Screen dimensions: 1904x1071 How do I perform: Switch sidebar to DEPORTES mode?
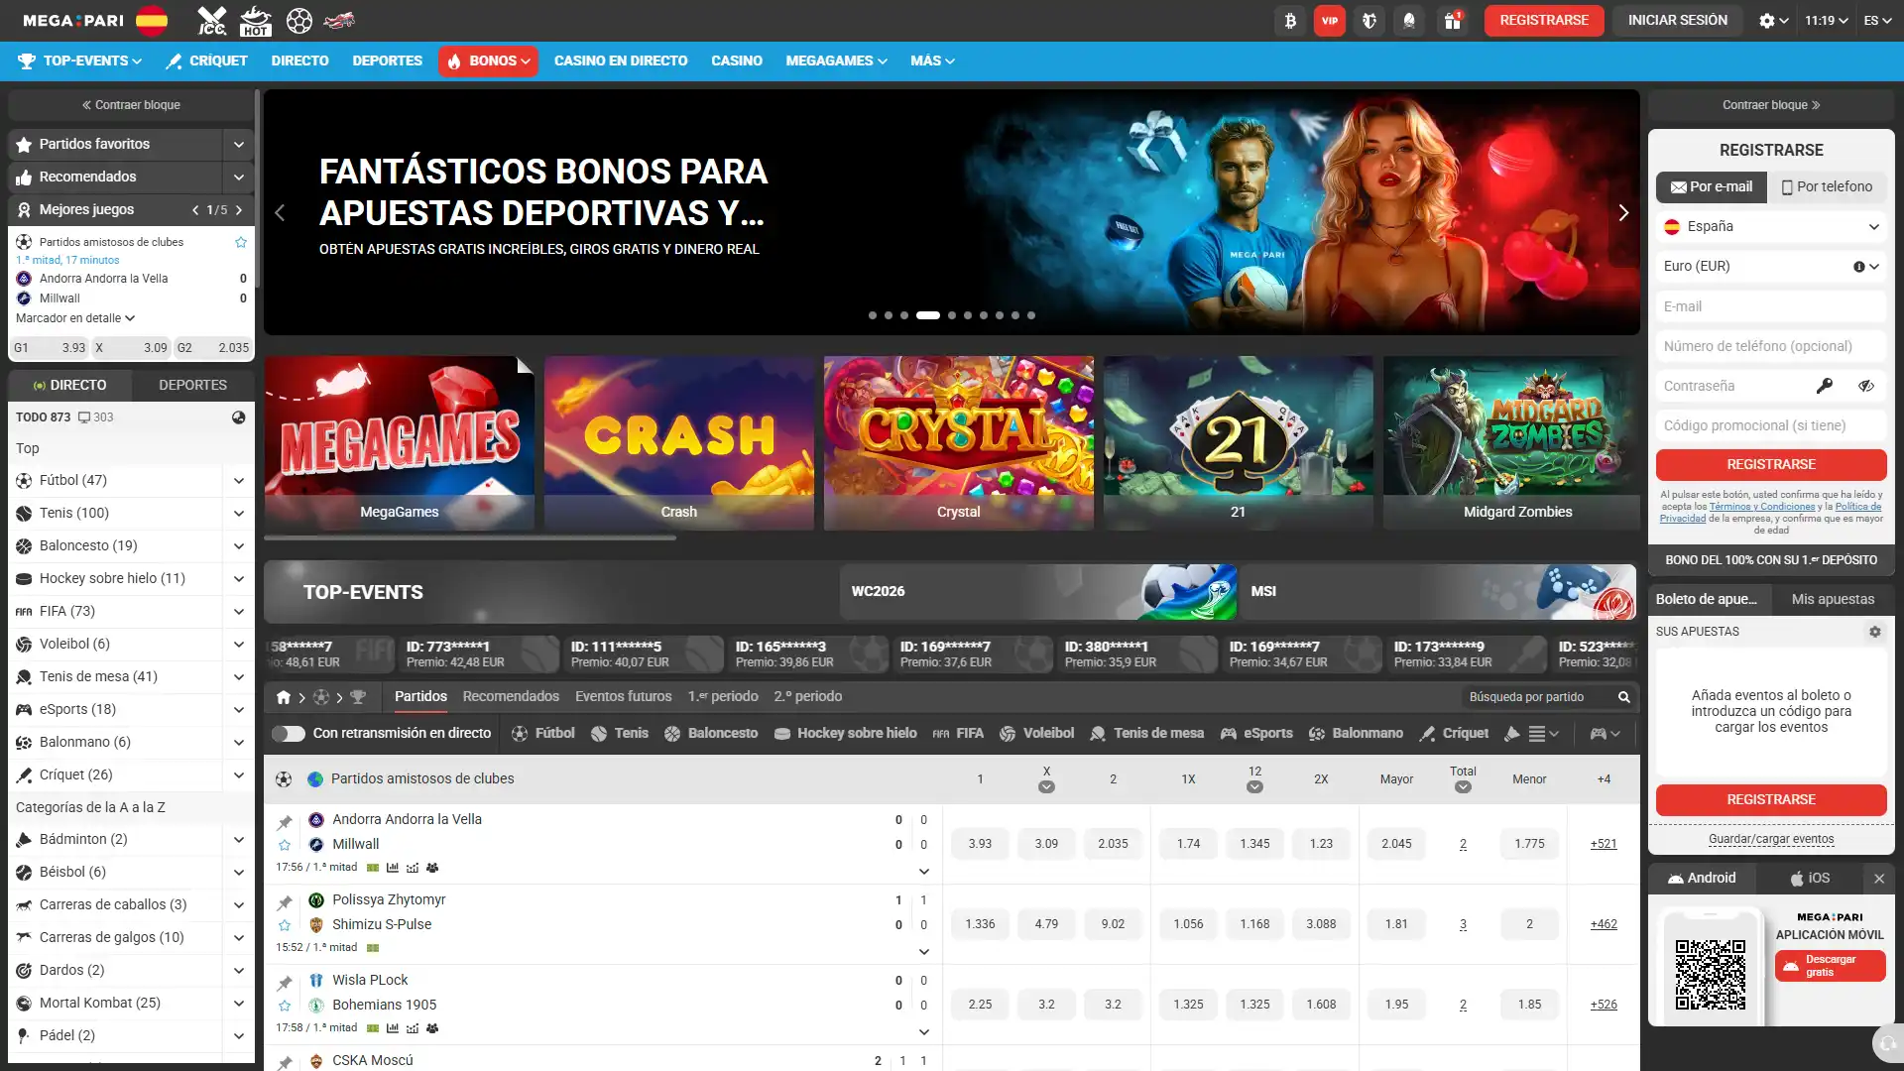(x=192, y=385)
